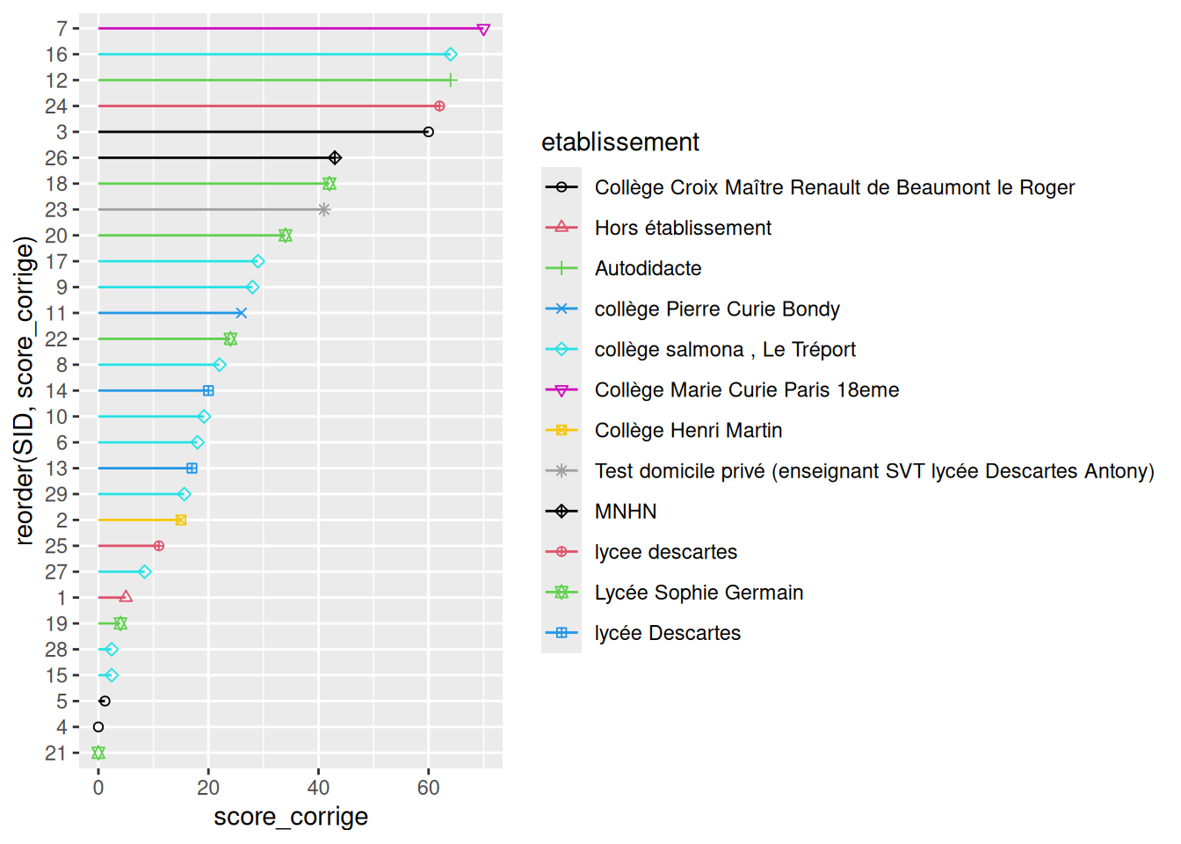
Task: Click the collège Pierre Curie Bondy legend key
Action: (x=562, y=309)
